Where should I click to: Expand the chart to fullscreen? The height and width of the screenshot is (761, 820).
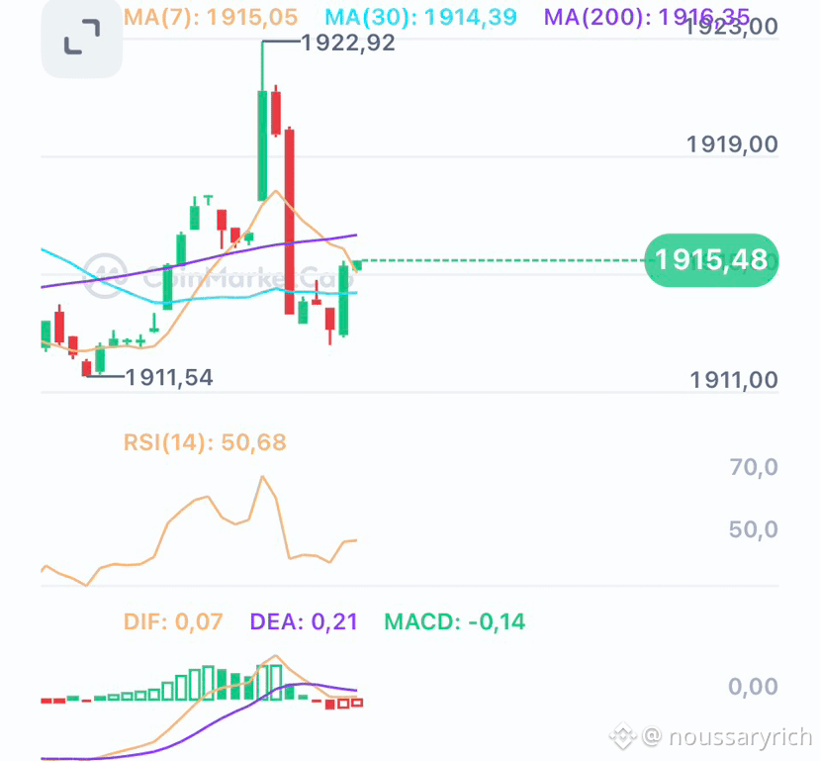tap(81, 39)
